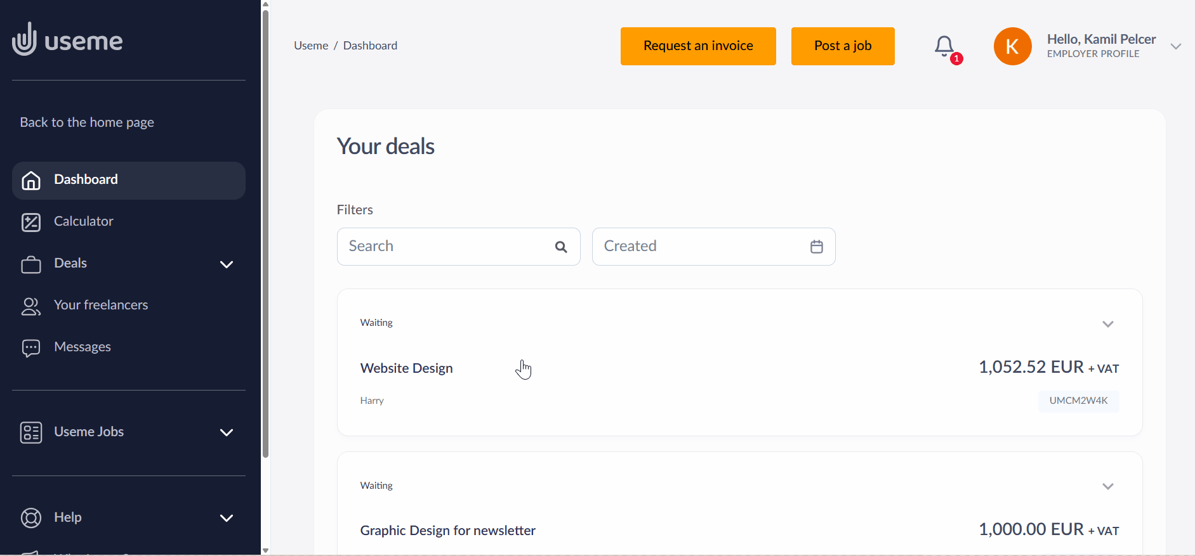Open notifications bell icon
This screenshot has height=556, width=1195.
944,46
